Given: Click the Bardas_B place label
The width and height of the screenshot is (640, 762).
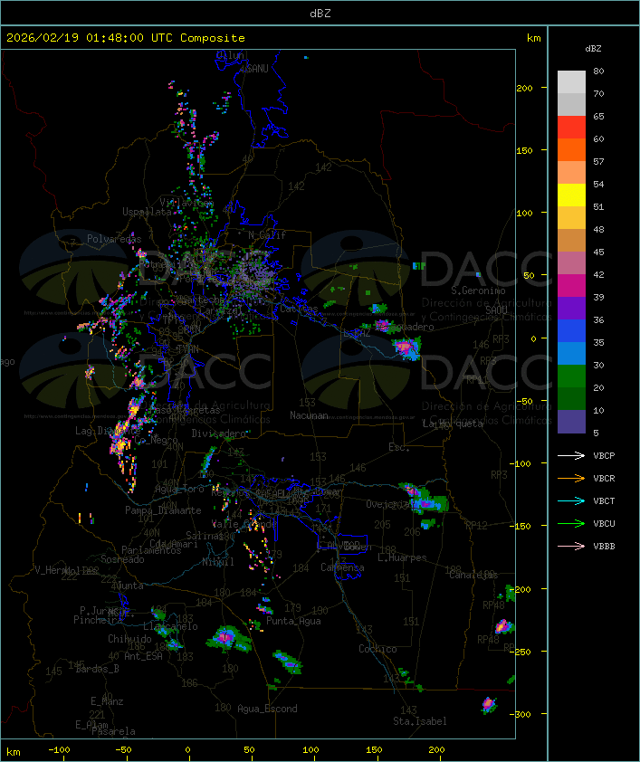Looking at the screenshot, I should pyautogui.click(x=97, y=669).
